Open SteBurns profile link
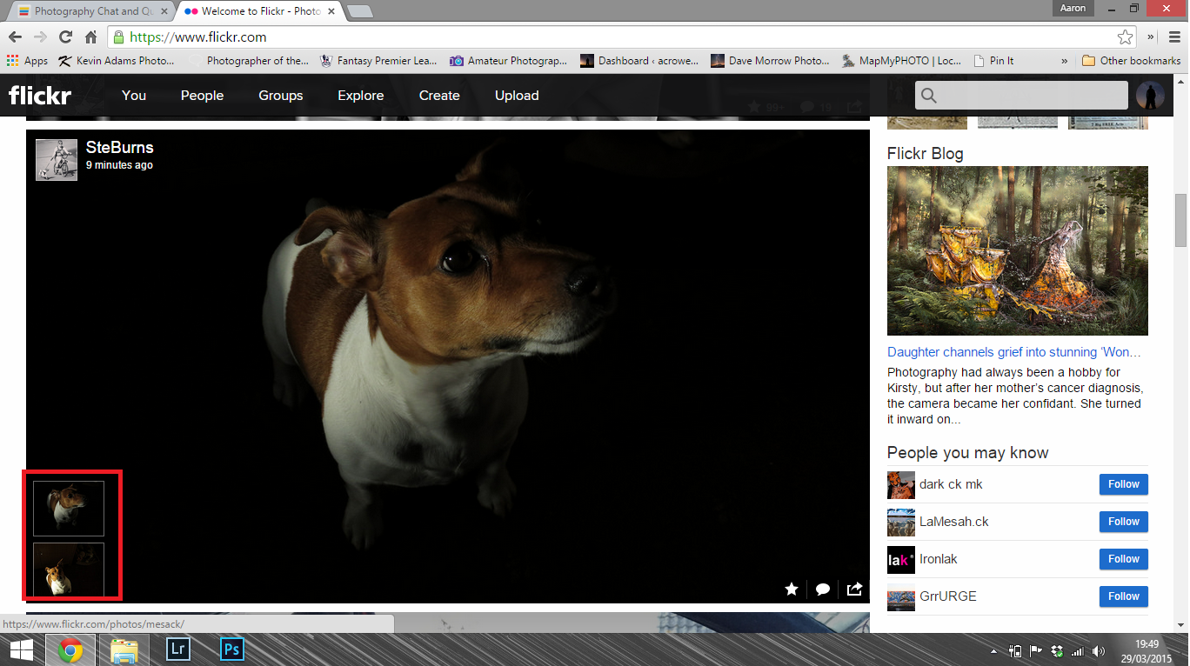This screenshot has height=666, width=1190. click(x=120, y=148)
